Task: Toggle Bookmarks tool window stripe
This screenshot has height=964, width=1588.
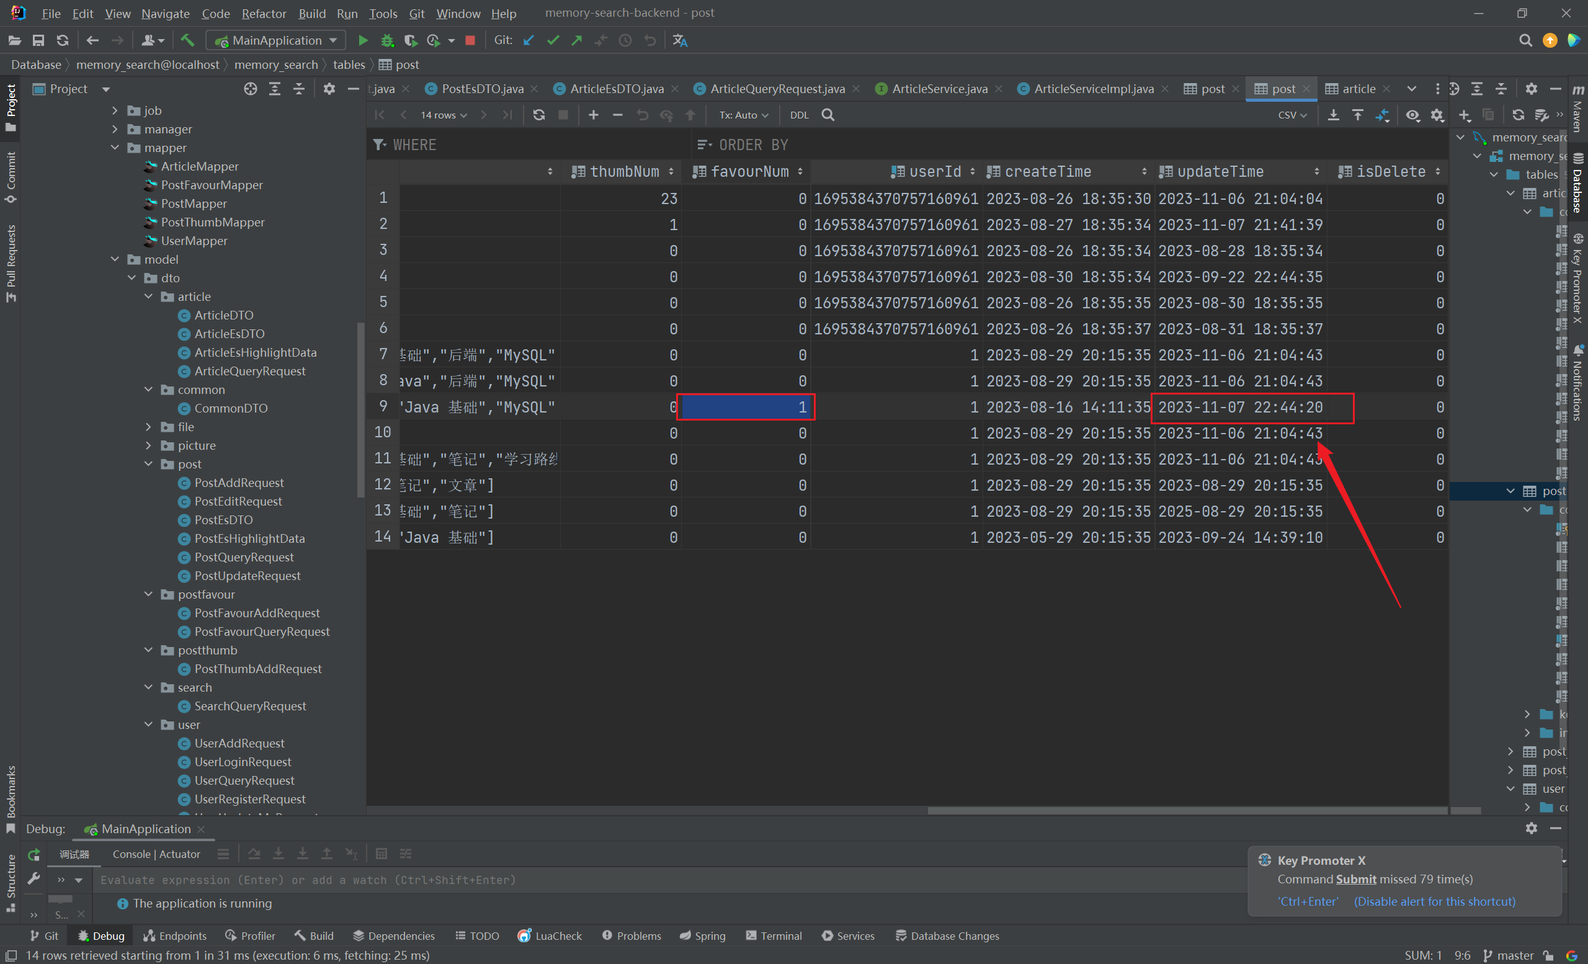Action: (11, 799)
